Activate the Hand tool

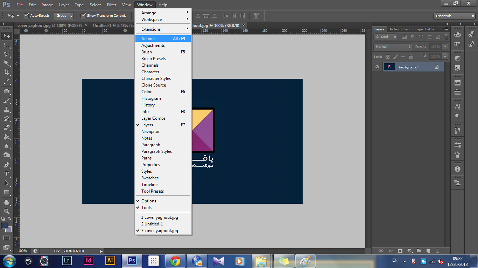[x=7, y=202]
